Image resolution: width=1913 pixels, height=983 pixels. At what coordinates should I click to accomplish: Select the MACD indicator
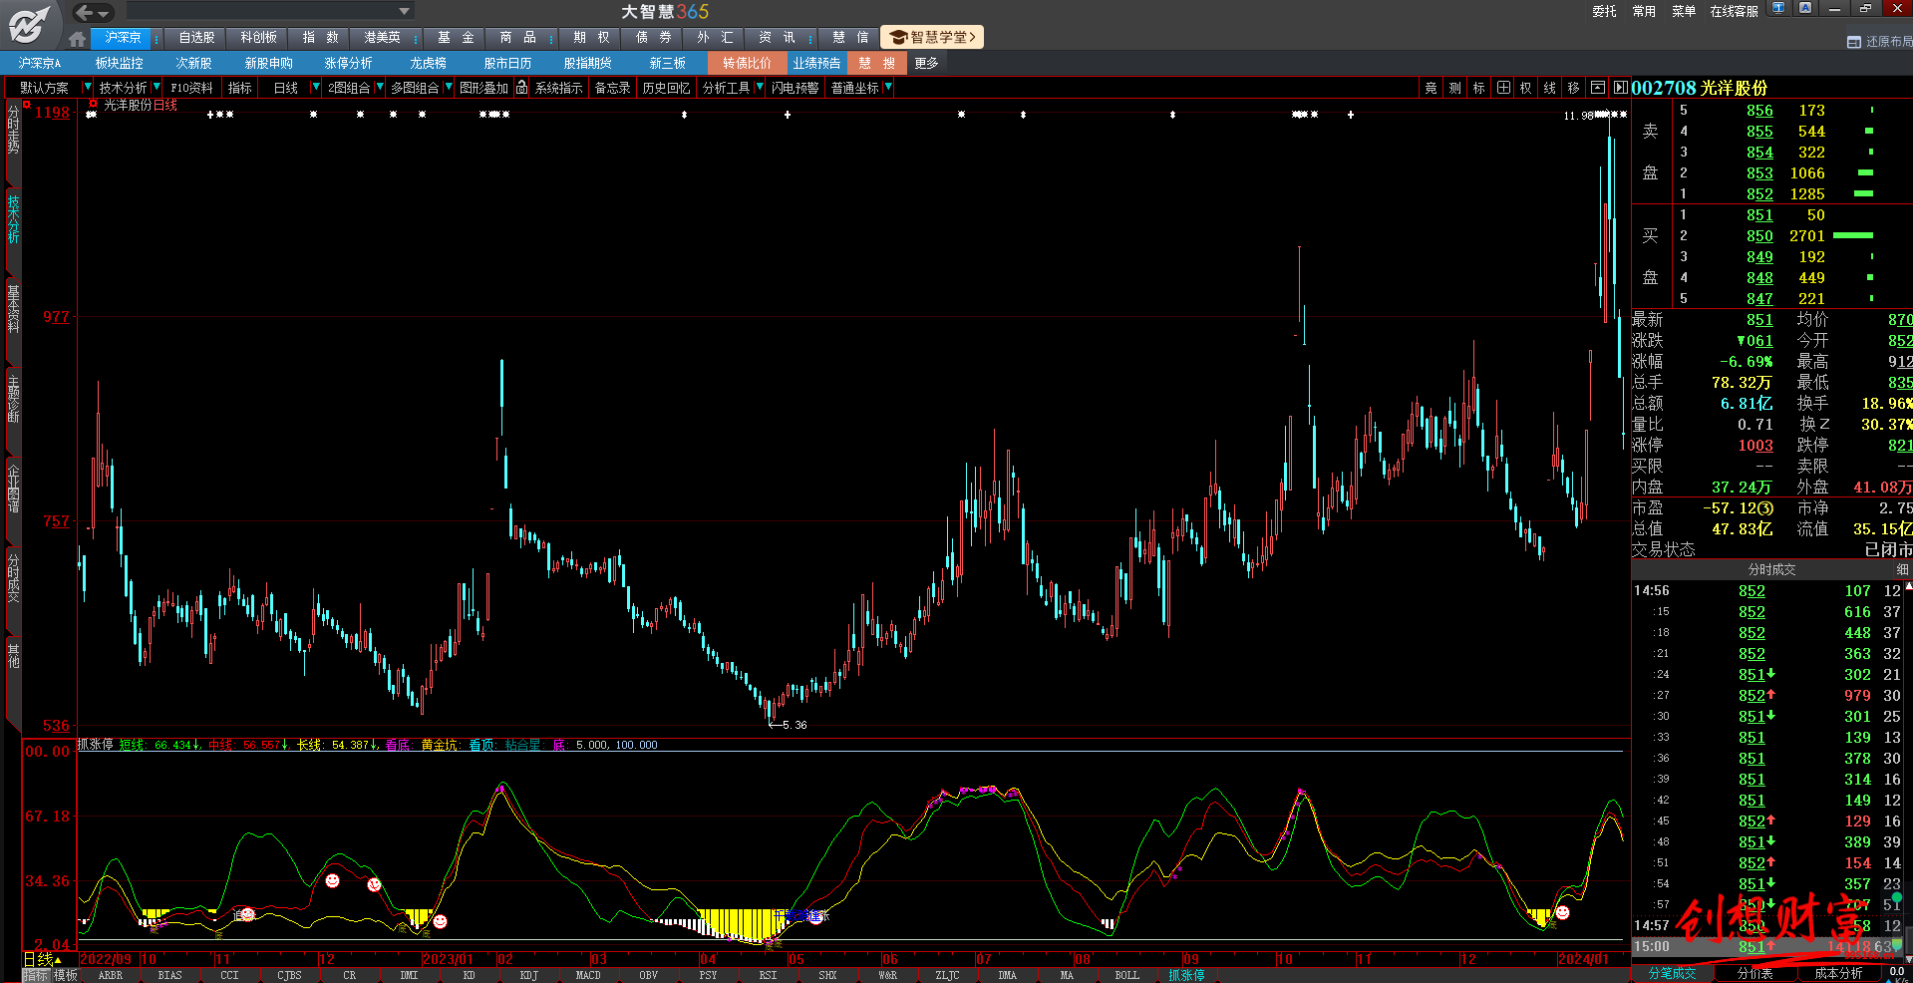(x=588, y=975)
